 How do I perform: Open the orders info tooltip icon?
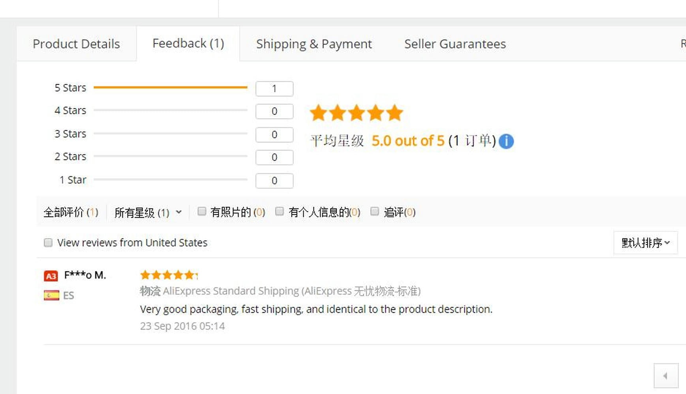[507, 141]
